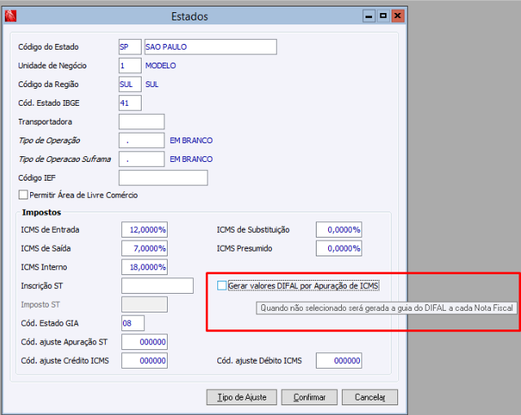Focus the Tipo de Operação field
Viewport: 521px width, 415px height.
142,141
